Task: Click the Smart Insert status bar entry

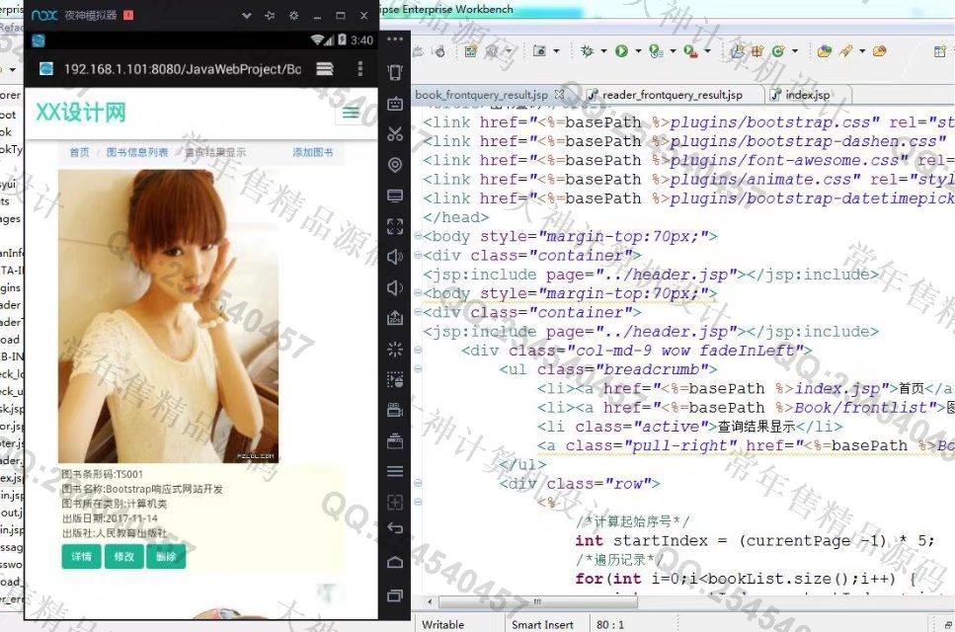Action: click(x=542, y=625)
